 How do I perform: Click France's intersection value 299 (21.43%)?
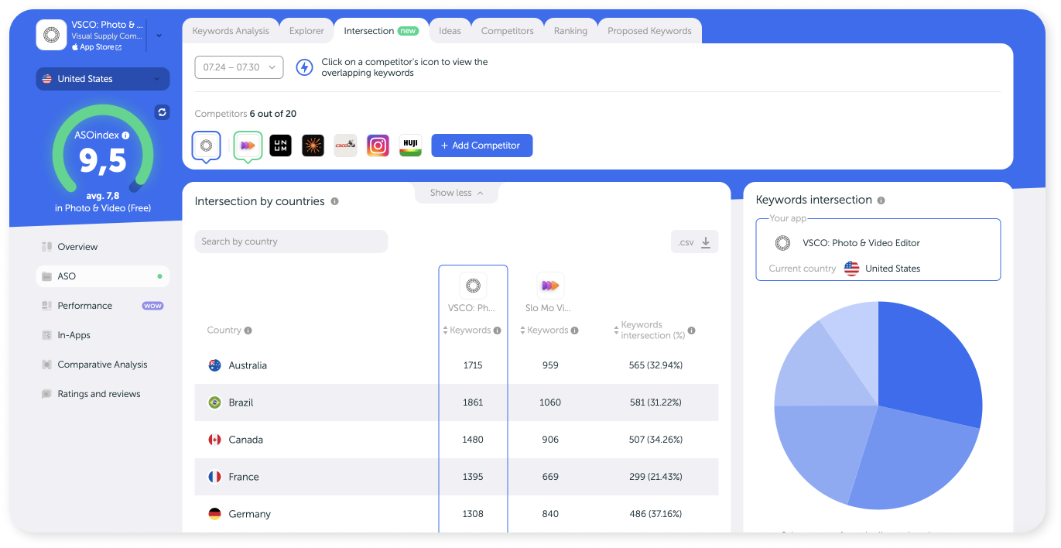[655, 477]
